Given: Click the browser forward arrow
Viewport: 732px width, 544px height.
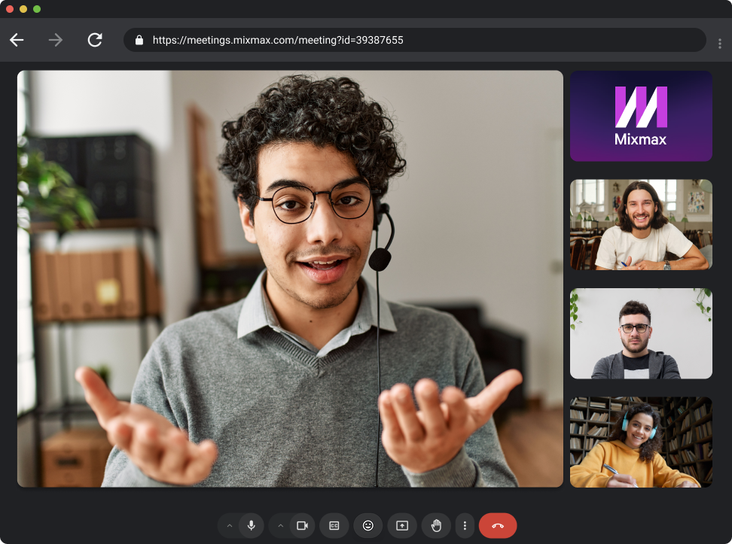Looking at the screenshot, I should [56, 40].
